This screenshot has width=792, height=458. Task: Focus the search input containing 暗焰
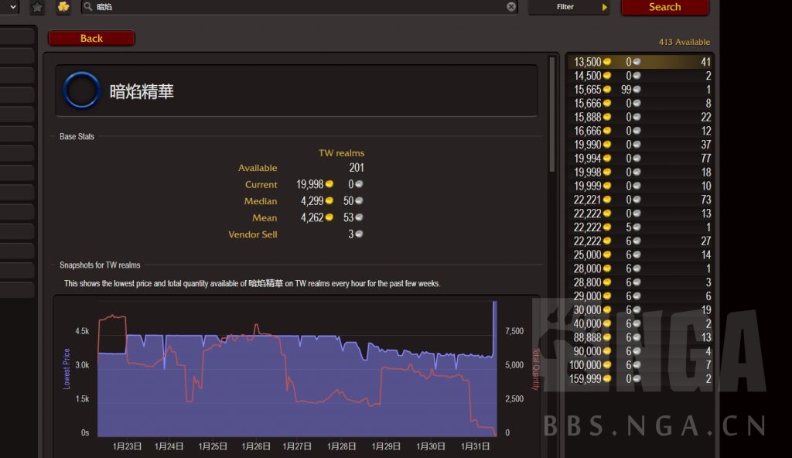[302, 7]
